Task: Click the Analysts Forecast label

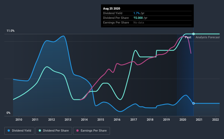Action: (207, 37)
